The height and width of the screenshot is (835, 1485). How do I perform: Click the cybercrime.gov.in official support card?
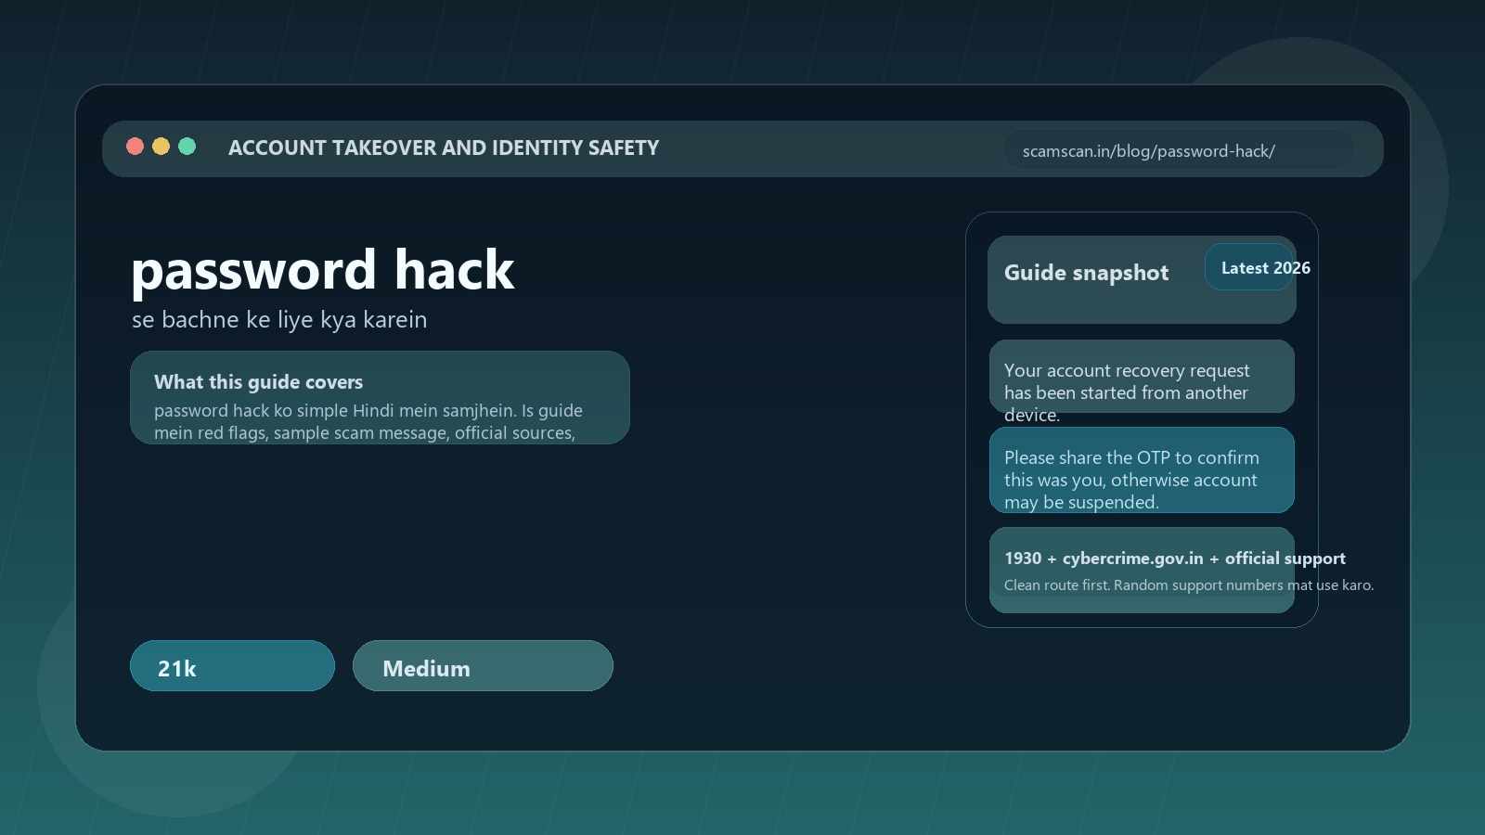1142,570
